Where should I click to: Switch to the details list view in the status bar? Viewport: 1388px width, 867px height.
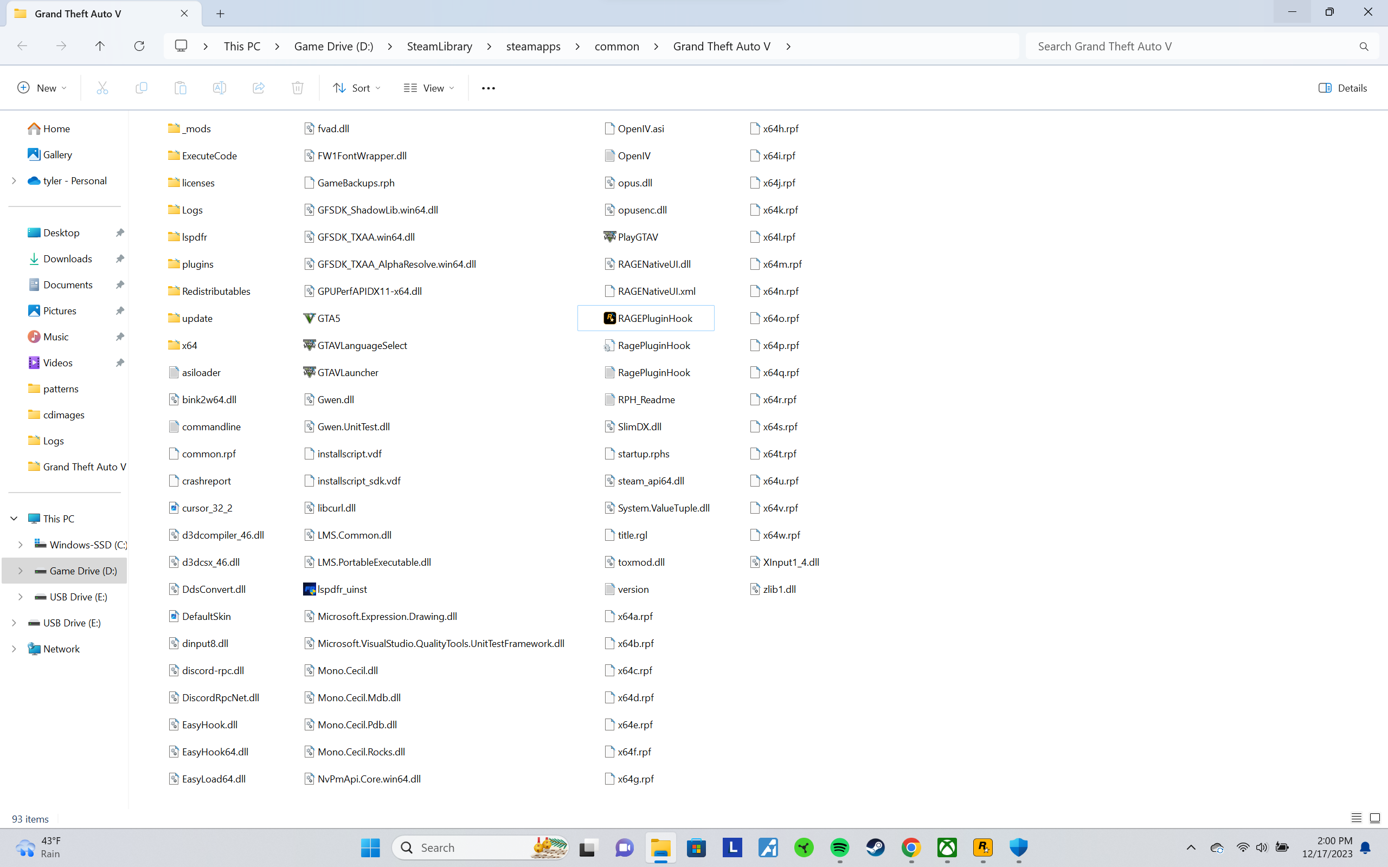coord(1356,818)
